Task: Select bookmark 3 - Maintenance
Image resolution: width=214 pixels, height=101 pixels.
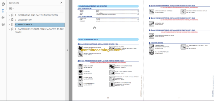Action: [40, 25]
